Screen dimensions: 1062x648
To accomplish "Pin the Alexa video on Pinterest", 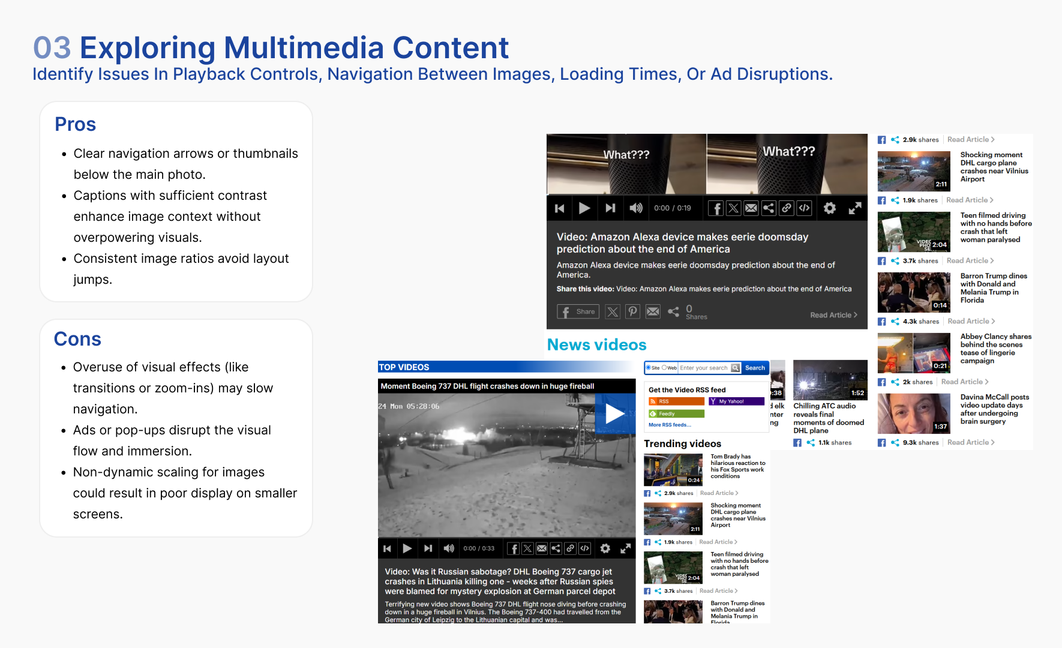I will tap(632, 311).
